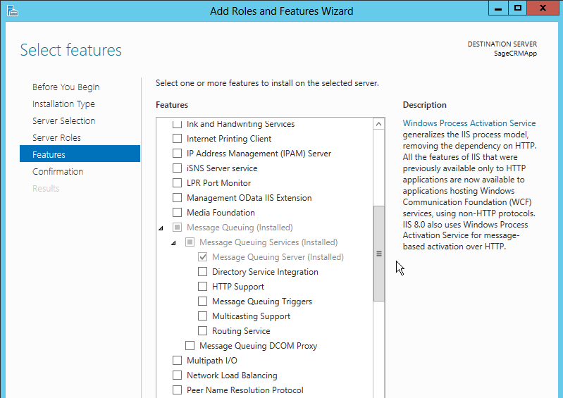Open the Confirmation step in sidebar
563x398 pixels.
[x=58, y=172]
